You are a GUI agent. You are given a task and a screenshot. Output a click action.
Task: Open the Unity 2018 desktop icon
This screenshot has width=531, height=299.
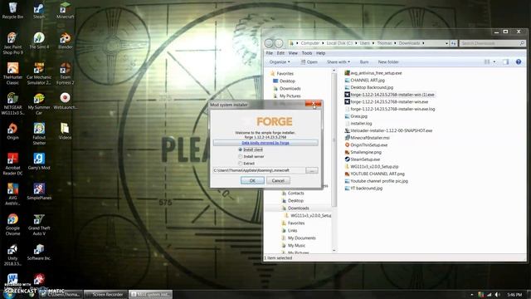click(x=12, y=254)
